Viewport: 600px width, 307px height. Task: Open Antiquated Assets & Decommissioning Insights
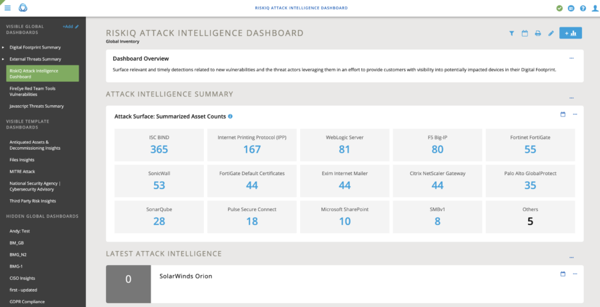click(35, 145)
